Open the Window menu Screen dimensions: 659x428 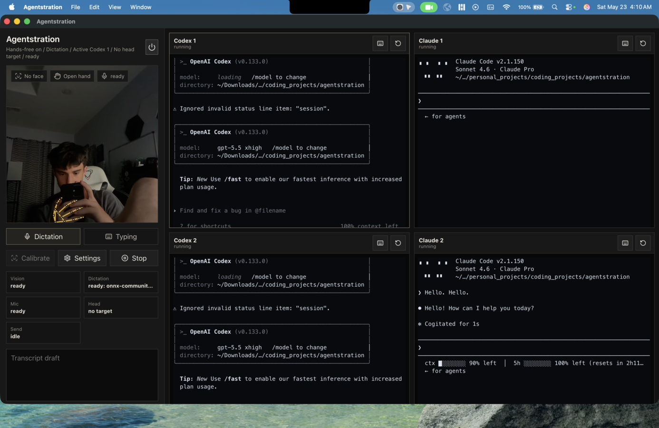[141, 7]
